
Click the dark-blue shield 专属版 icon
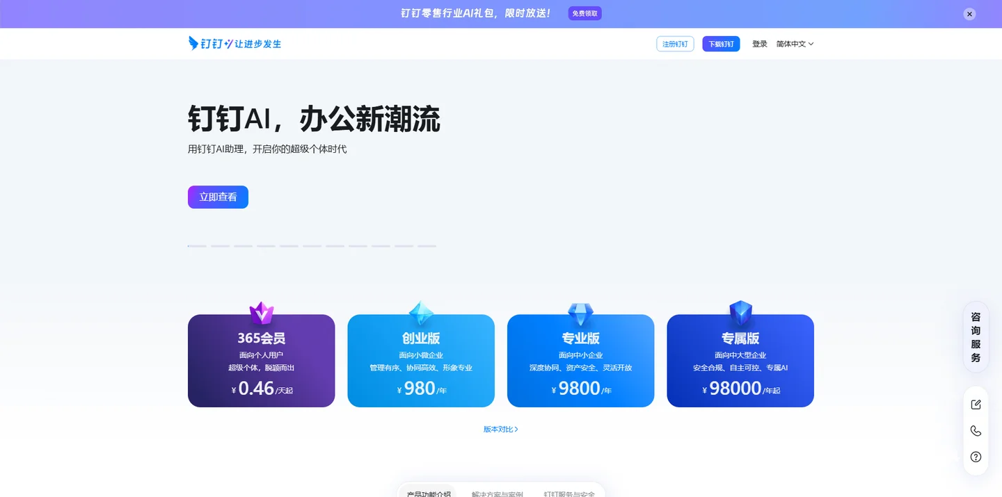740,314
